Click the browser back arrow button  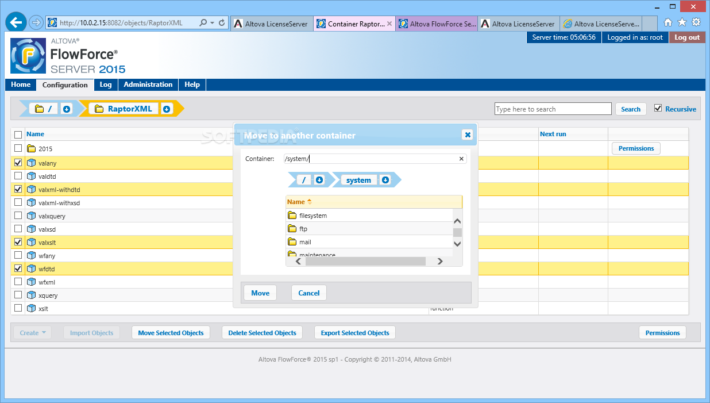16,22
